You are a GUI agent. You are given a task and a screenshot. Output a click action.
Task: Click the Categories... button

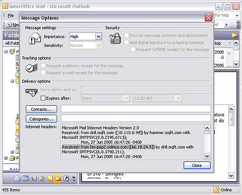click(x=41, y=119)
